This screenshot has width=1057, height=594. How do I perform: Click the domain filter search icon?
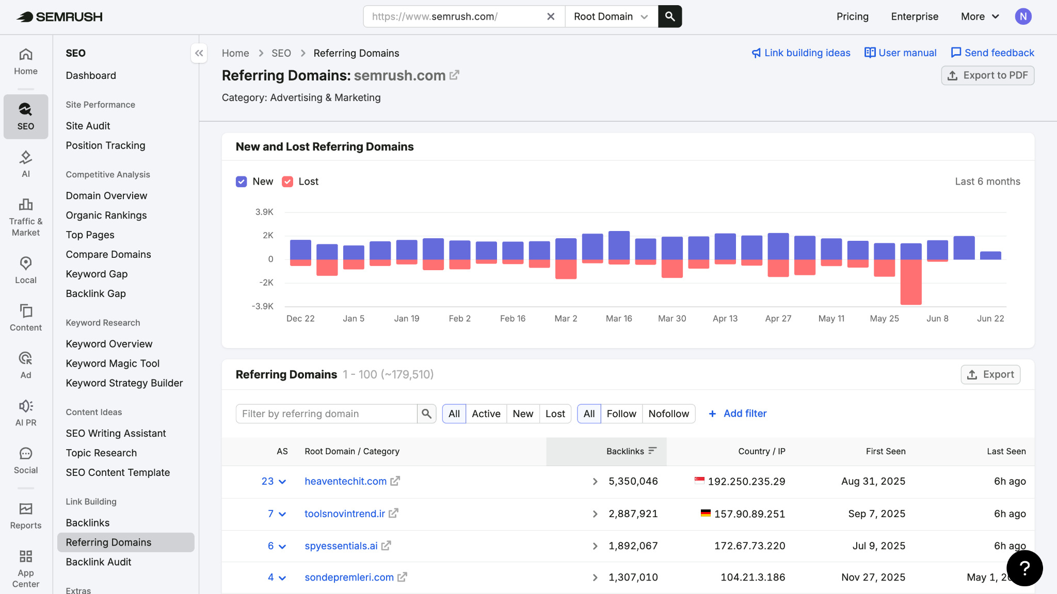click(x=426, y=414)
